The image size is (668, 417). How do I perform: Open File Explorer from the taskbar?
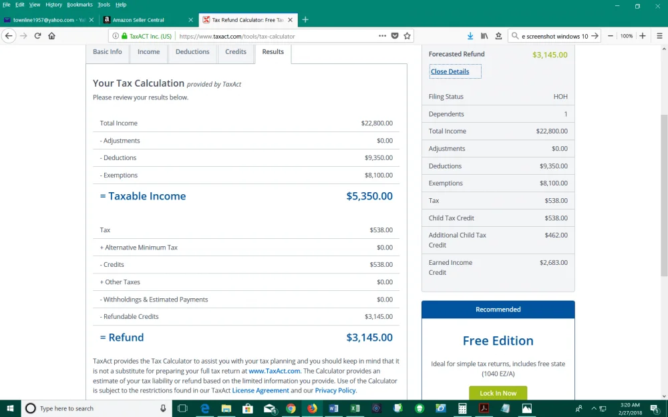[x=226, y=408]
